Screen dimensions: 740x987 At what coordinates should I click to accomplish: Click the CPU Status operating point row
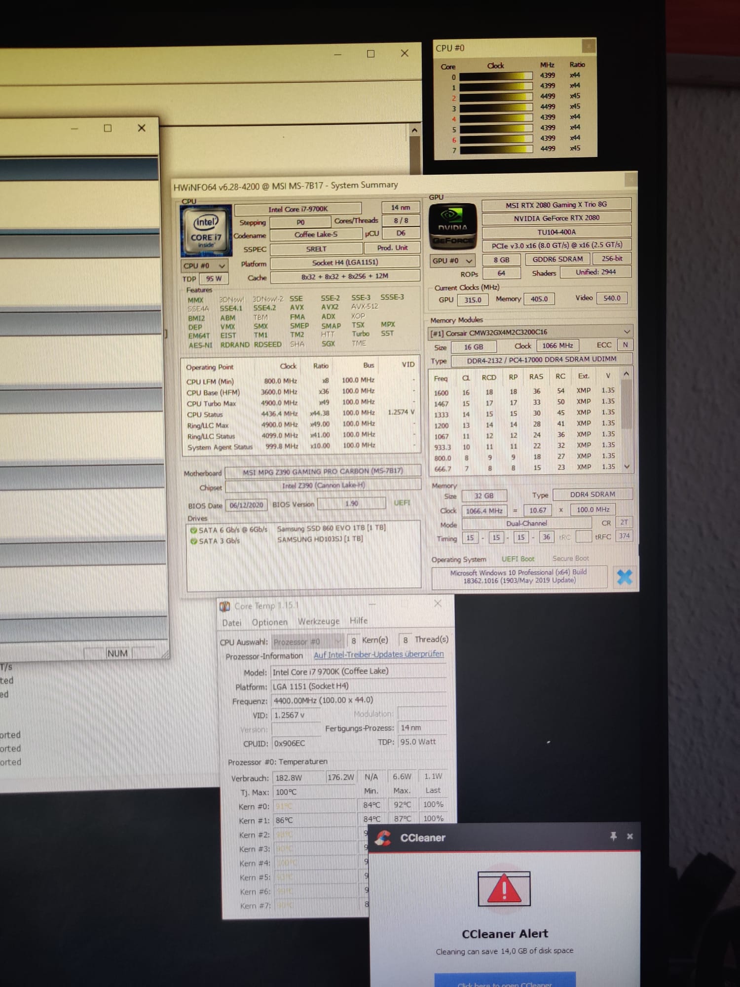coord(301,414)
